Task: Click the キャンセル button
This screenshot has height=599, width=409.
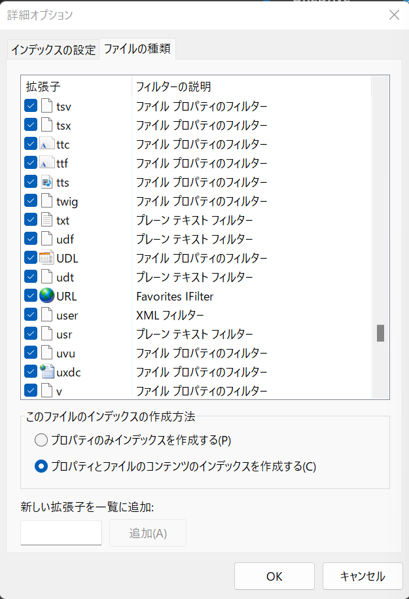Action: pos(363,576)
